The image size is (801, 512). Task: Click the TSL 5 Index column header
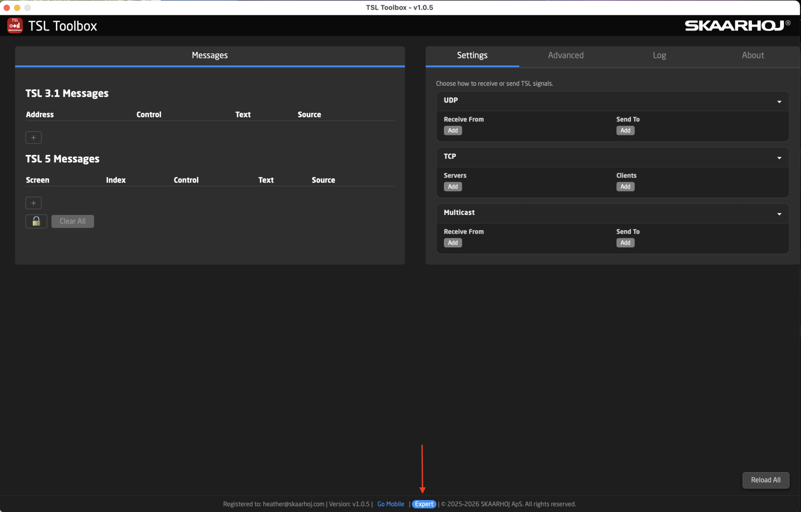[116, 180]
